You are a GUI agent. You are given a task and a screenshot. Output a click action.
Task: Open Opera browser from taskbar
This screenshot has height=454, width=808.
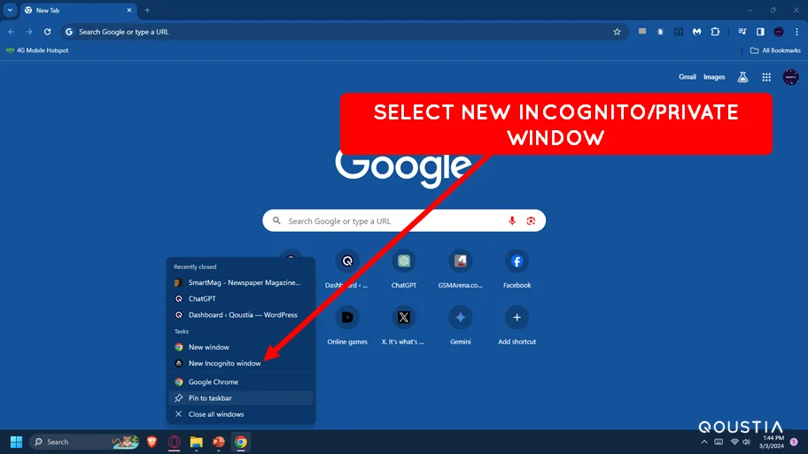click(x=175, y=442)
